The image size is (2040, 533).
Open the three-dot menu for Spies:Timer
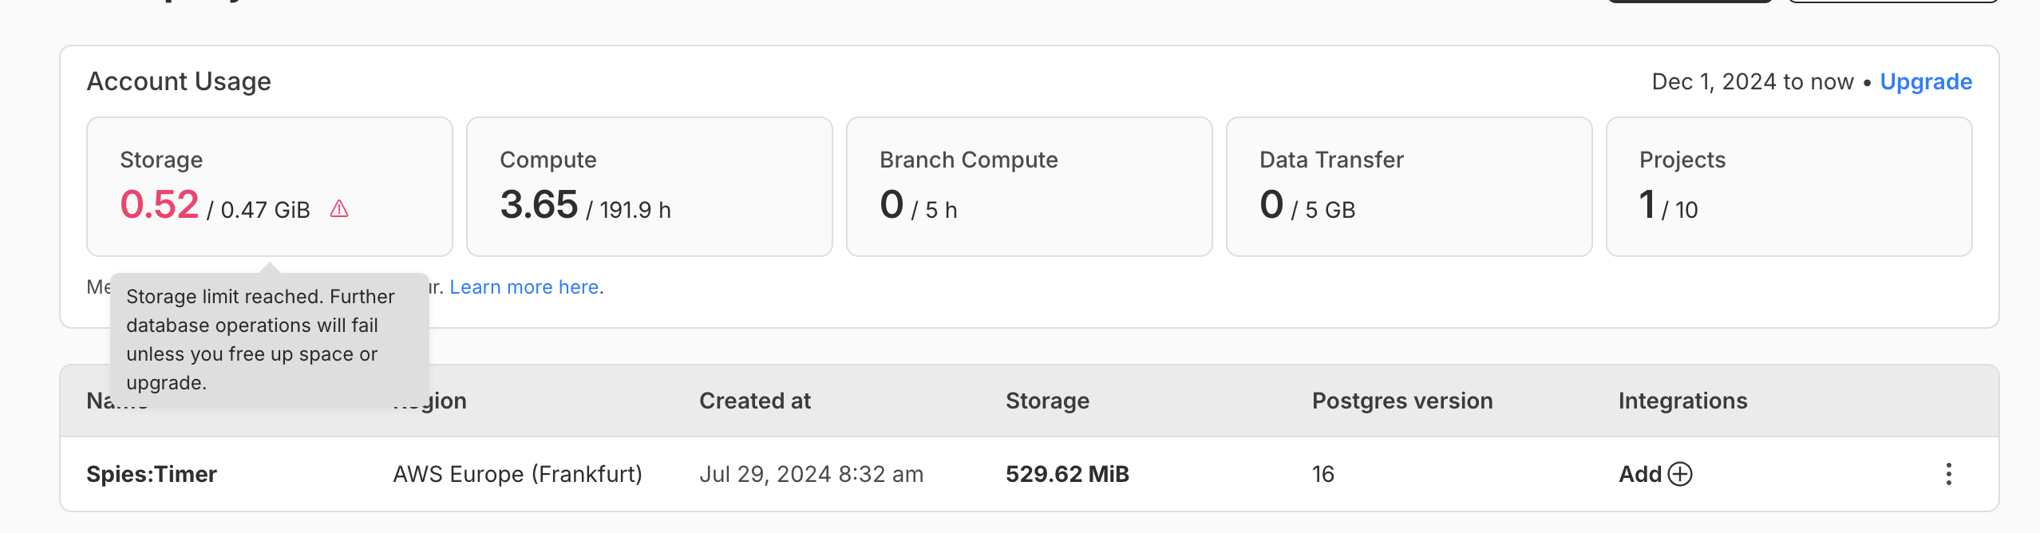pos(1948,474)
